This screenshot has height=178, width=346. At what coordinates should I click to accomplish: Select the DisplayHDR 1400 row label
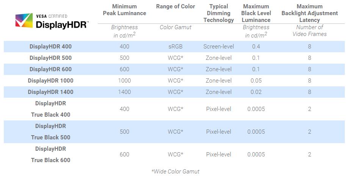click(x=50, y=92)
